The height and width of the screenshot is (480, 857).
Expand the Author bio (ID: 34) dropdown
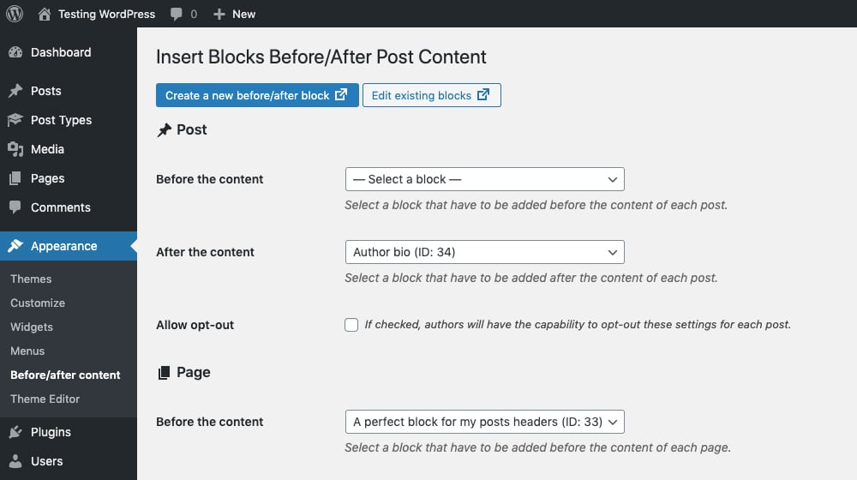484,252
